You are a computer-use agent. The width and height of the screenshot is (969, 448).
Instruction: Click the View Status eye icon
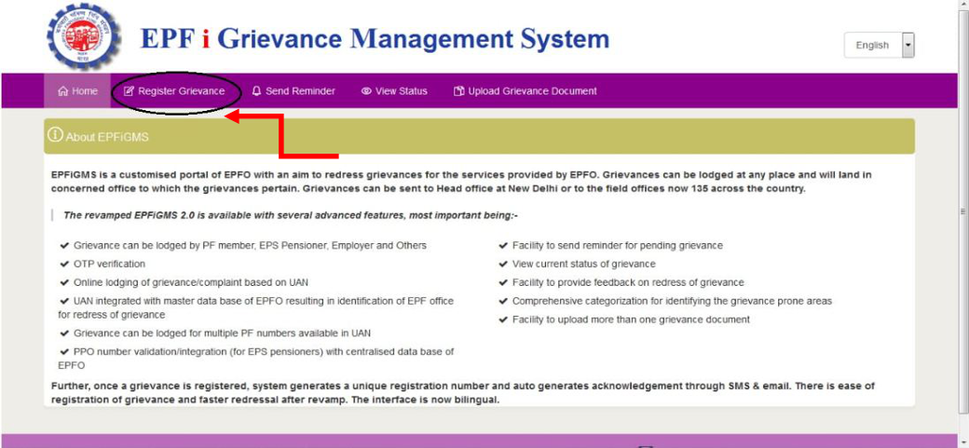(x=366, y=91)
